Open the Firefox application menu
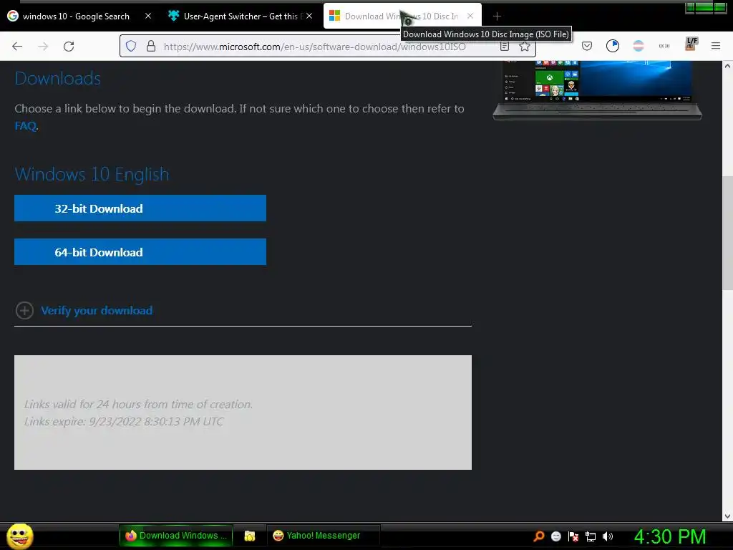 716,46
